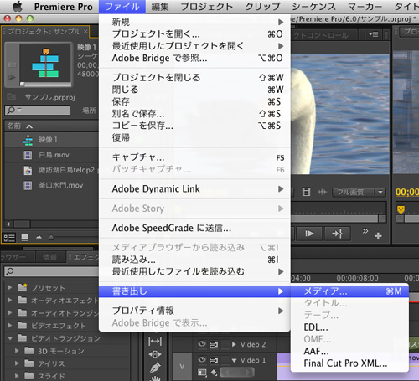Image resolution: width=419 pixels, height=381 pixels.
Task: Collapse the ビデオトランジション folder
Action: click(x=10, y=338)
